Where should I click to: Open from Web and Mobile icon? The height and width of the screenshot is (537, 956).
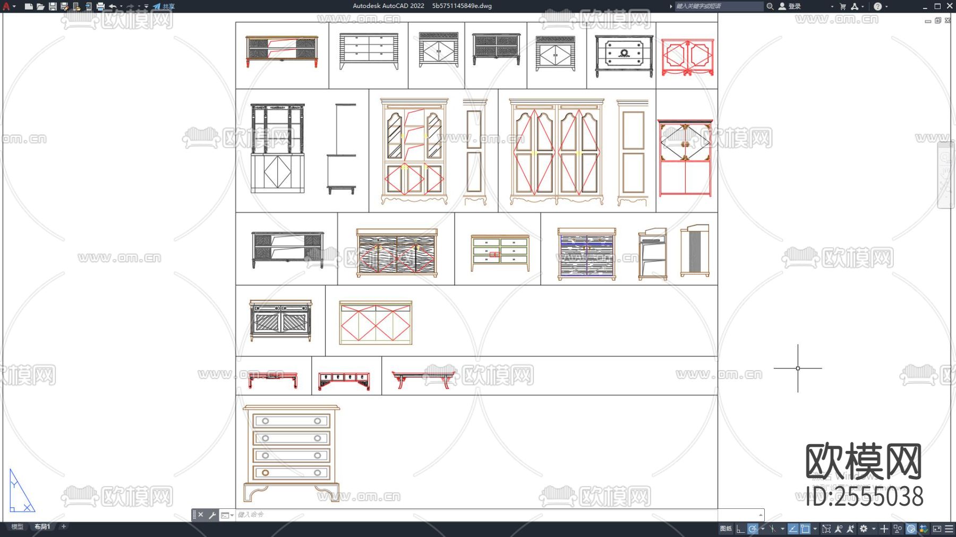pos(76,6)
